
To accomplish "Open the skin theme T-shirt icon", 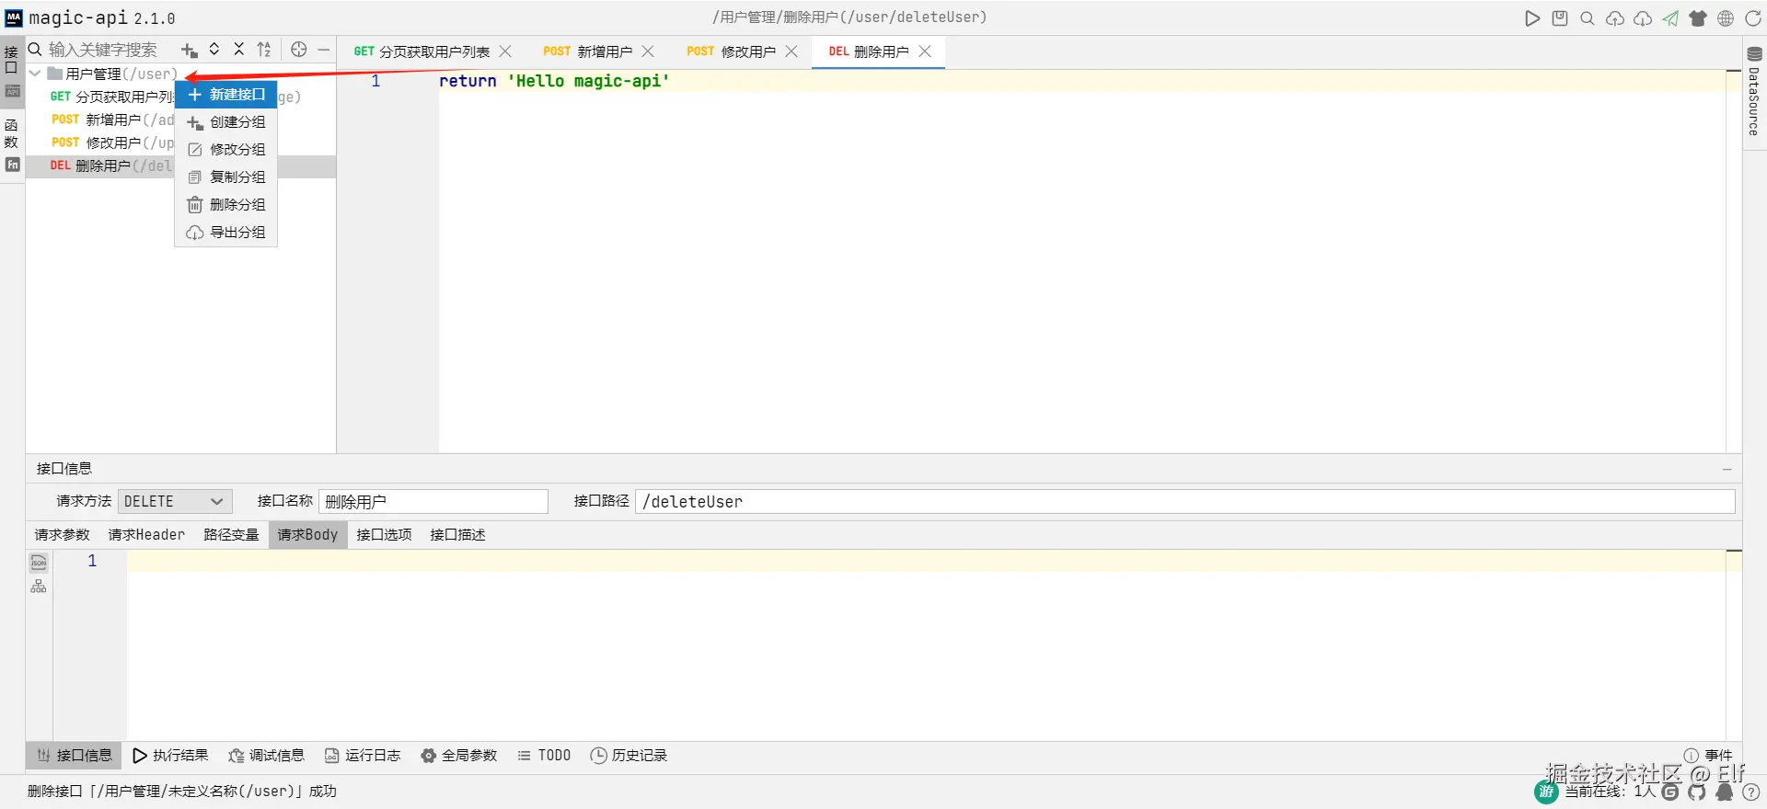I will point(1698,18).
